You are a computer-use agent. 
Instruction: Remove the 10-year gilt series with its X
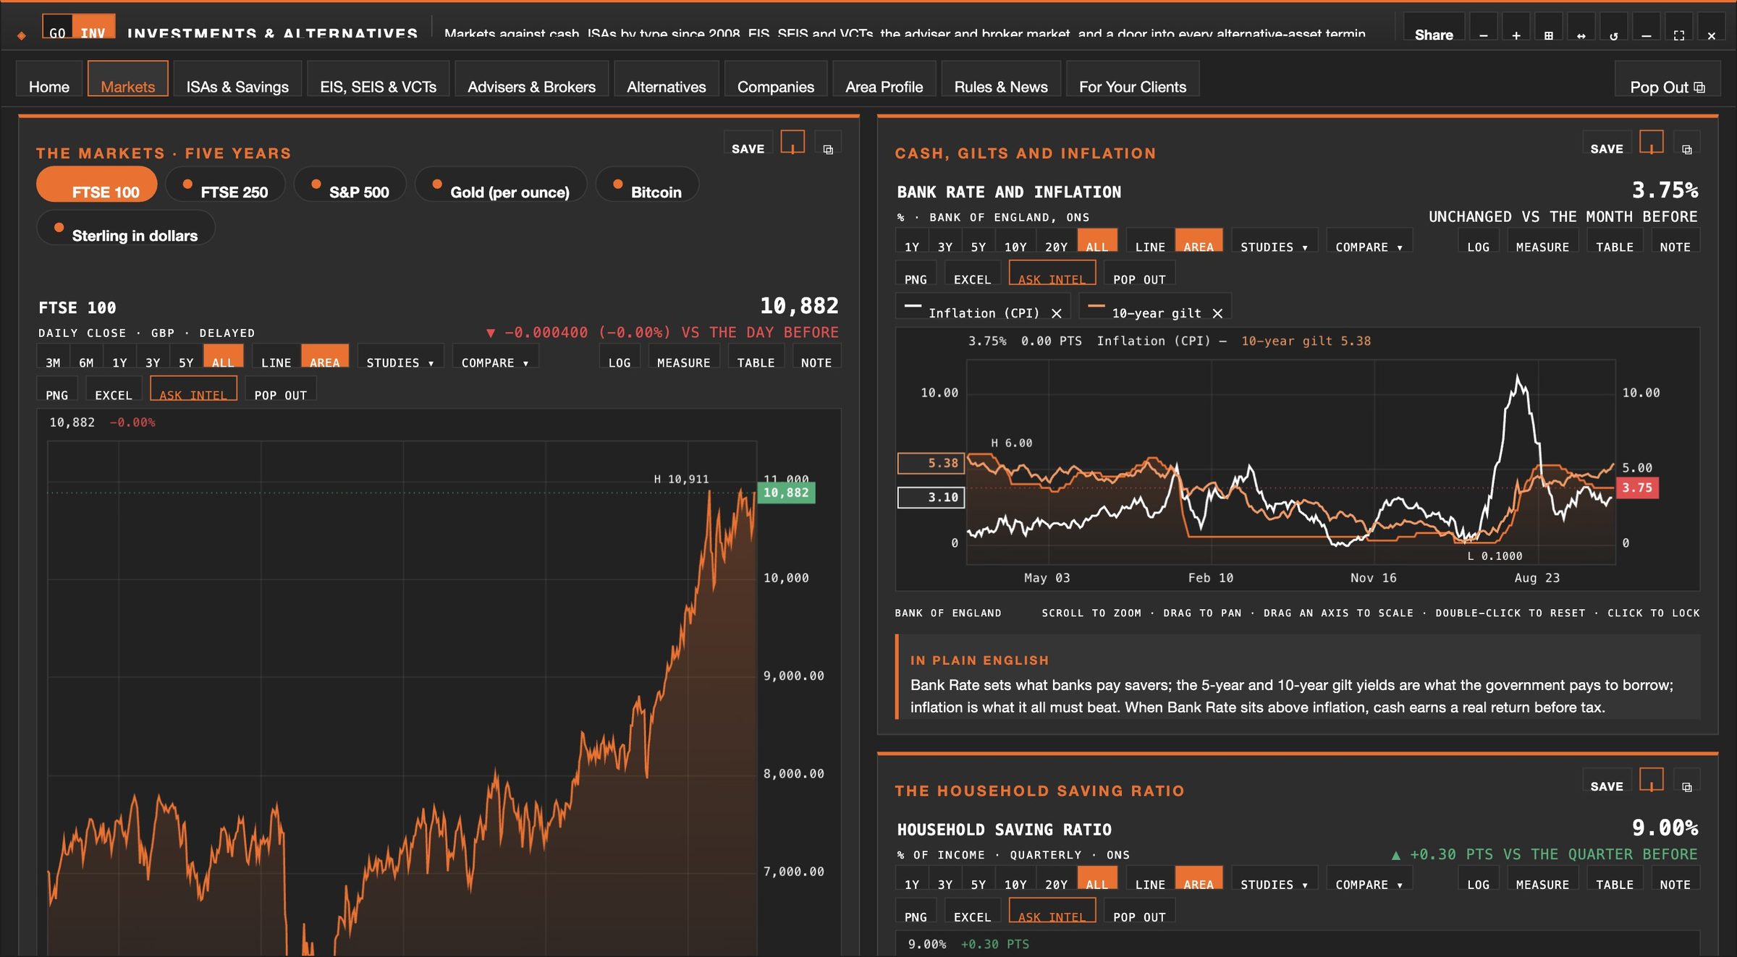click(x=1217, y=313)
